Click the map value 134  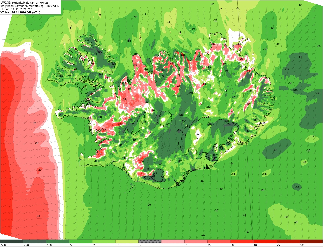(x=141, y=161)
